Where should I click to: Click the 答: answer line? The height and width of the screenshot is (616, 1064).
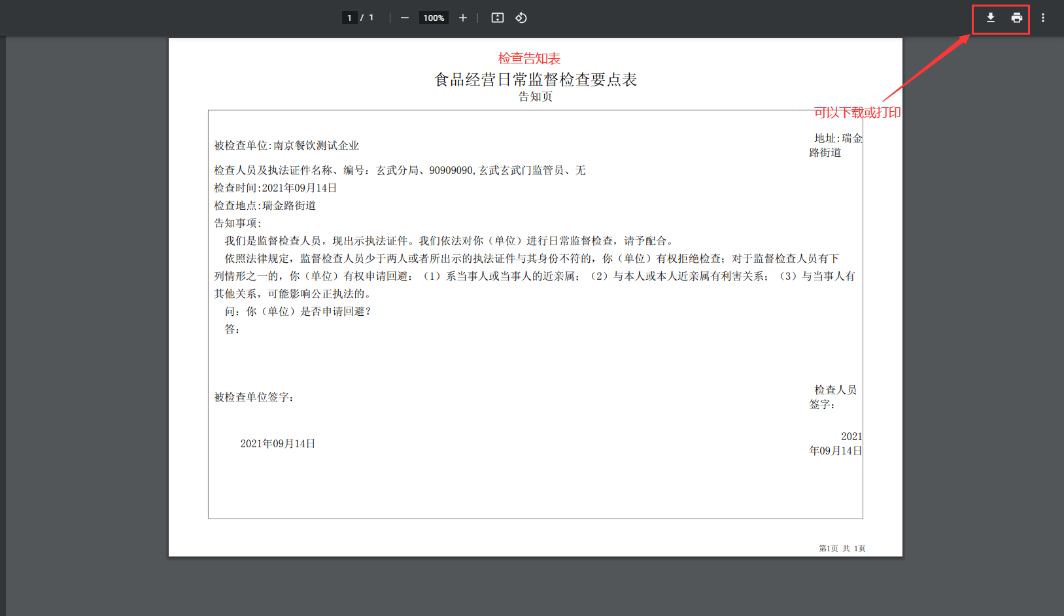232,329
